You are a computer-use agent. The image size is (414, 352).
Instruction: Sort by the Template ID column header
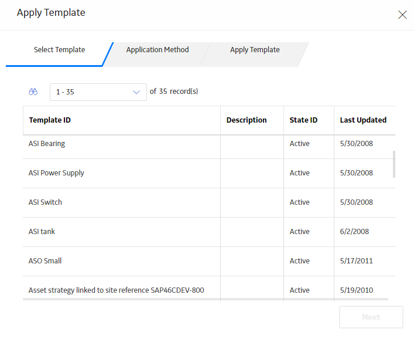[50, 120]
